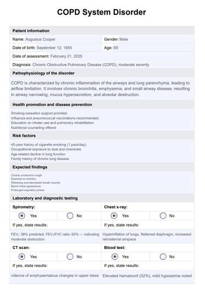Viewport: 205px width, 292px height.
Task: Click the Risk factors text area
Action: point(102,151)
